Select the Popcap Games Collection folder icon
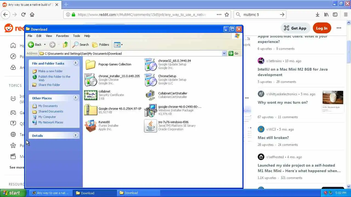351x197 pixels. (90, 65)
